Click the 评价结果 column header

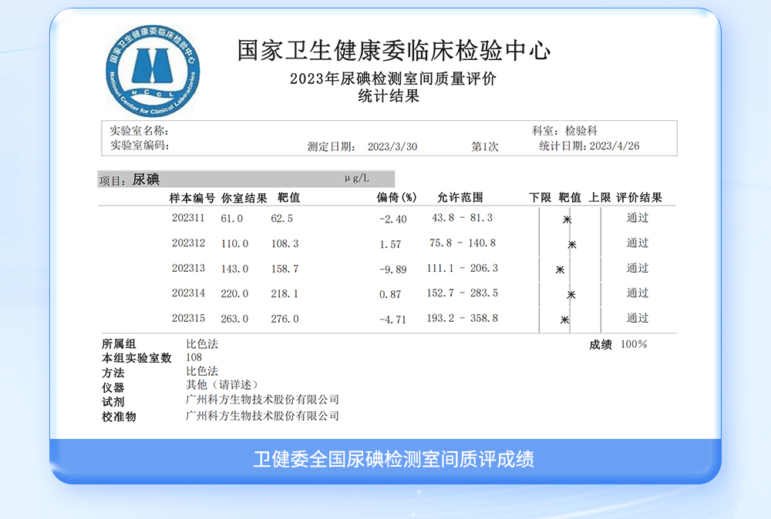639,198
